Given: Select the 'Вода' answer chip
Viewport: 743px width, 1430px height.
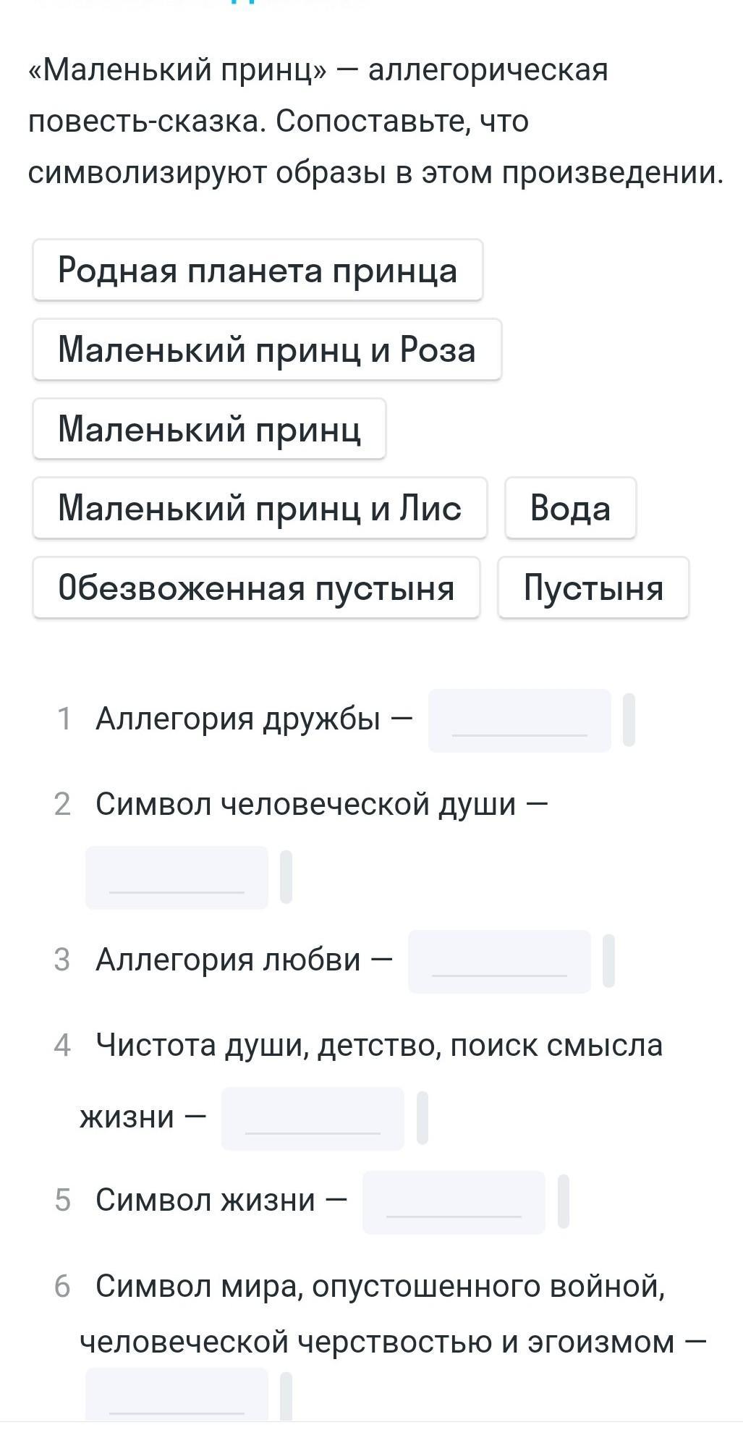Looking at the screenshot, I should 570,507.
